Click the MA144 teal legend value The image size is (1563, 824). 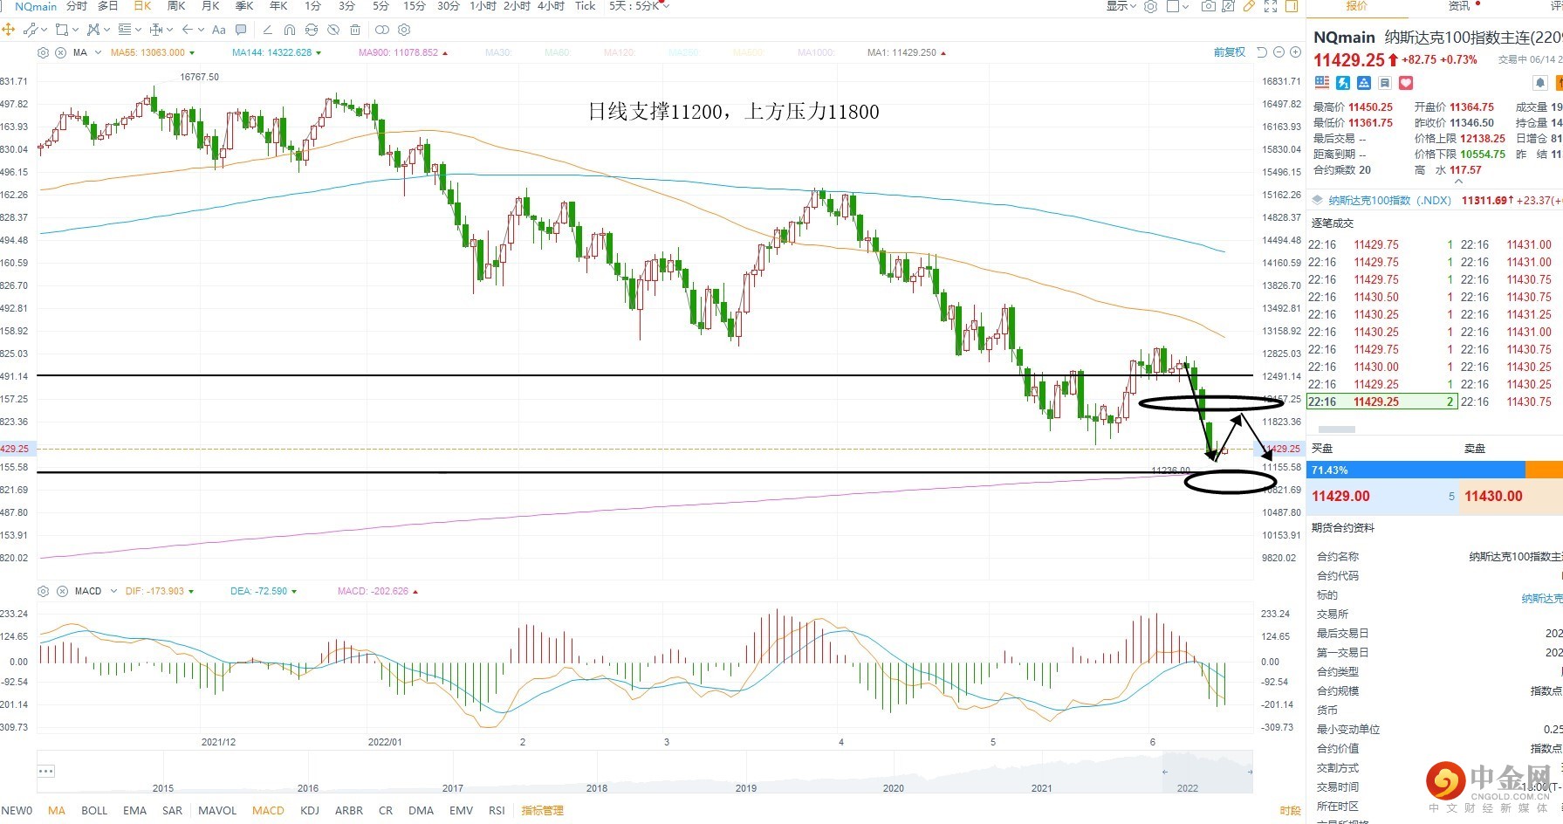pos(271,52)
